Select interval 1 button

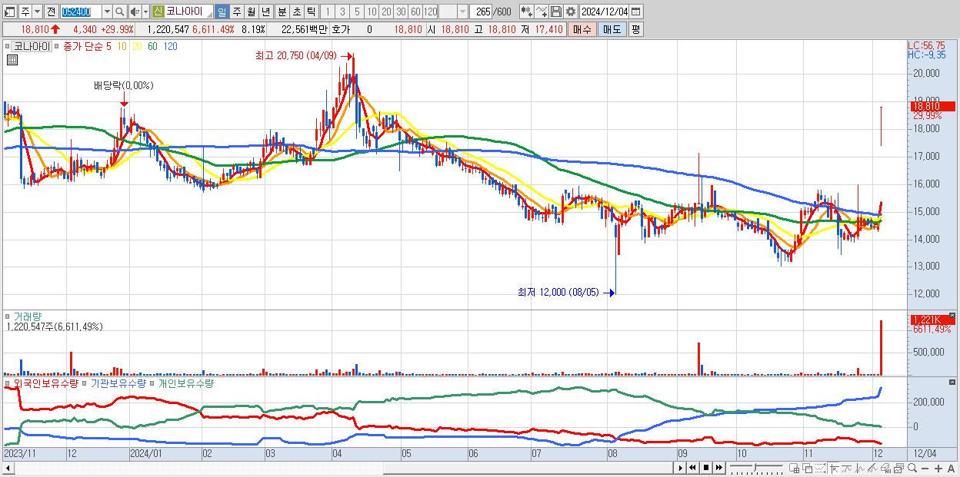click(328, 12)
